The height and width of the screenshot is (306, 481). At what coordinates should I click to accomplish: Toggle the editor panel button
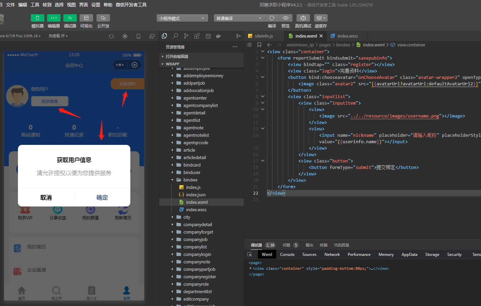coord(54,18)
